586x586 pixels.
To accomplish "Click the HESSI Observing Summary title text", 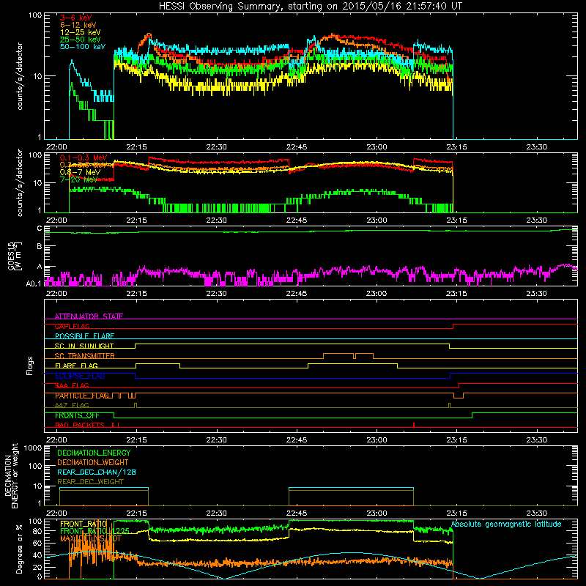I will (x=310, y=6).
